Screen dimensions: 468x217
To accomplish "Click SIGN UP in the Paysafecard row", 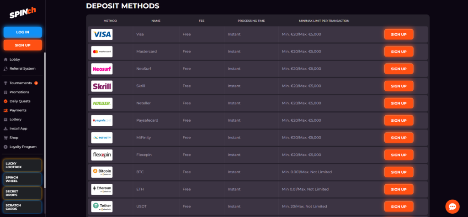I will click(399, 120).
